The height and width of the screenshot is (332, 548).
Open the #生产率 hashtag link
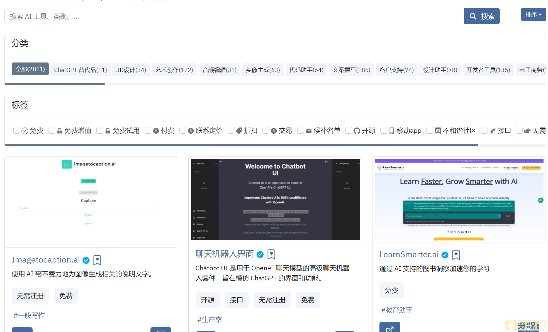click(210, 319)
